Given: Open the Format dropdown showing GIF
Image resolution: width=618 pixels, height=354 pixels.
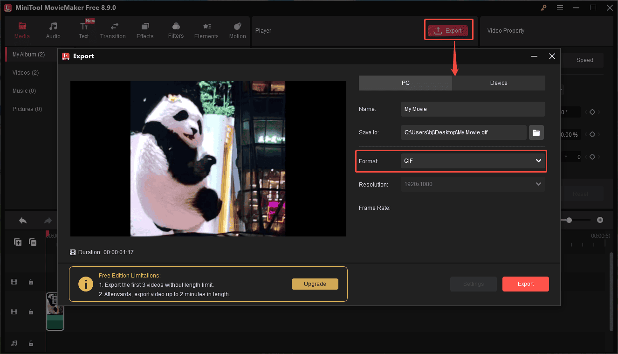Looking at the screenshot, I should coord(473,161).
